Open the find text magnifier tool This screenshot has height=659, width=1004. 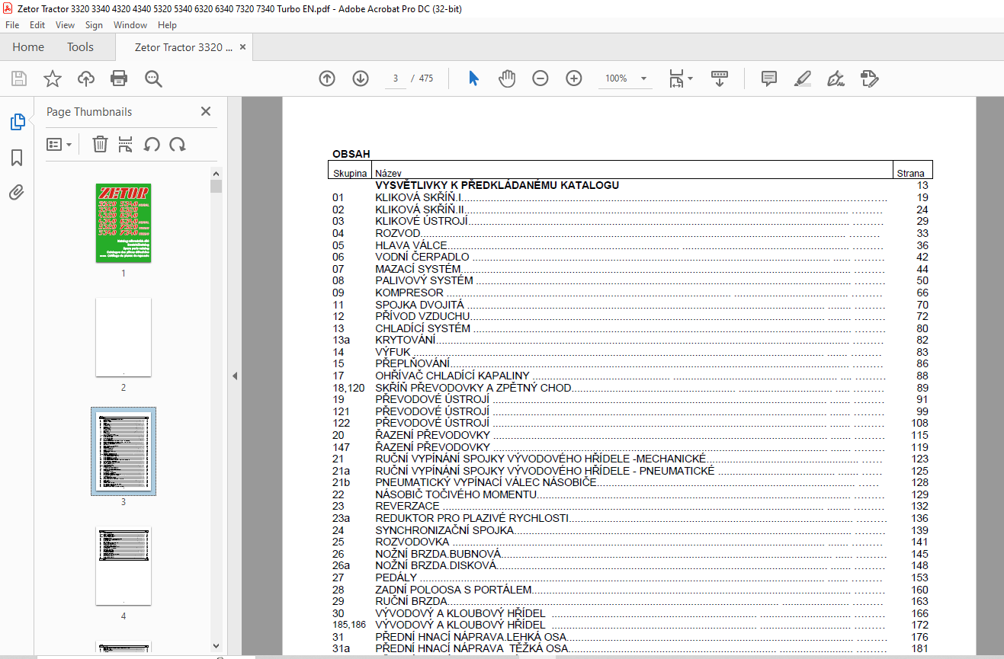coord(153,78)
